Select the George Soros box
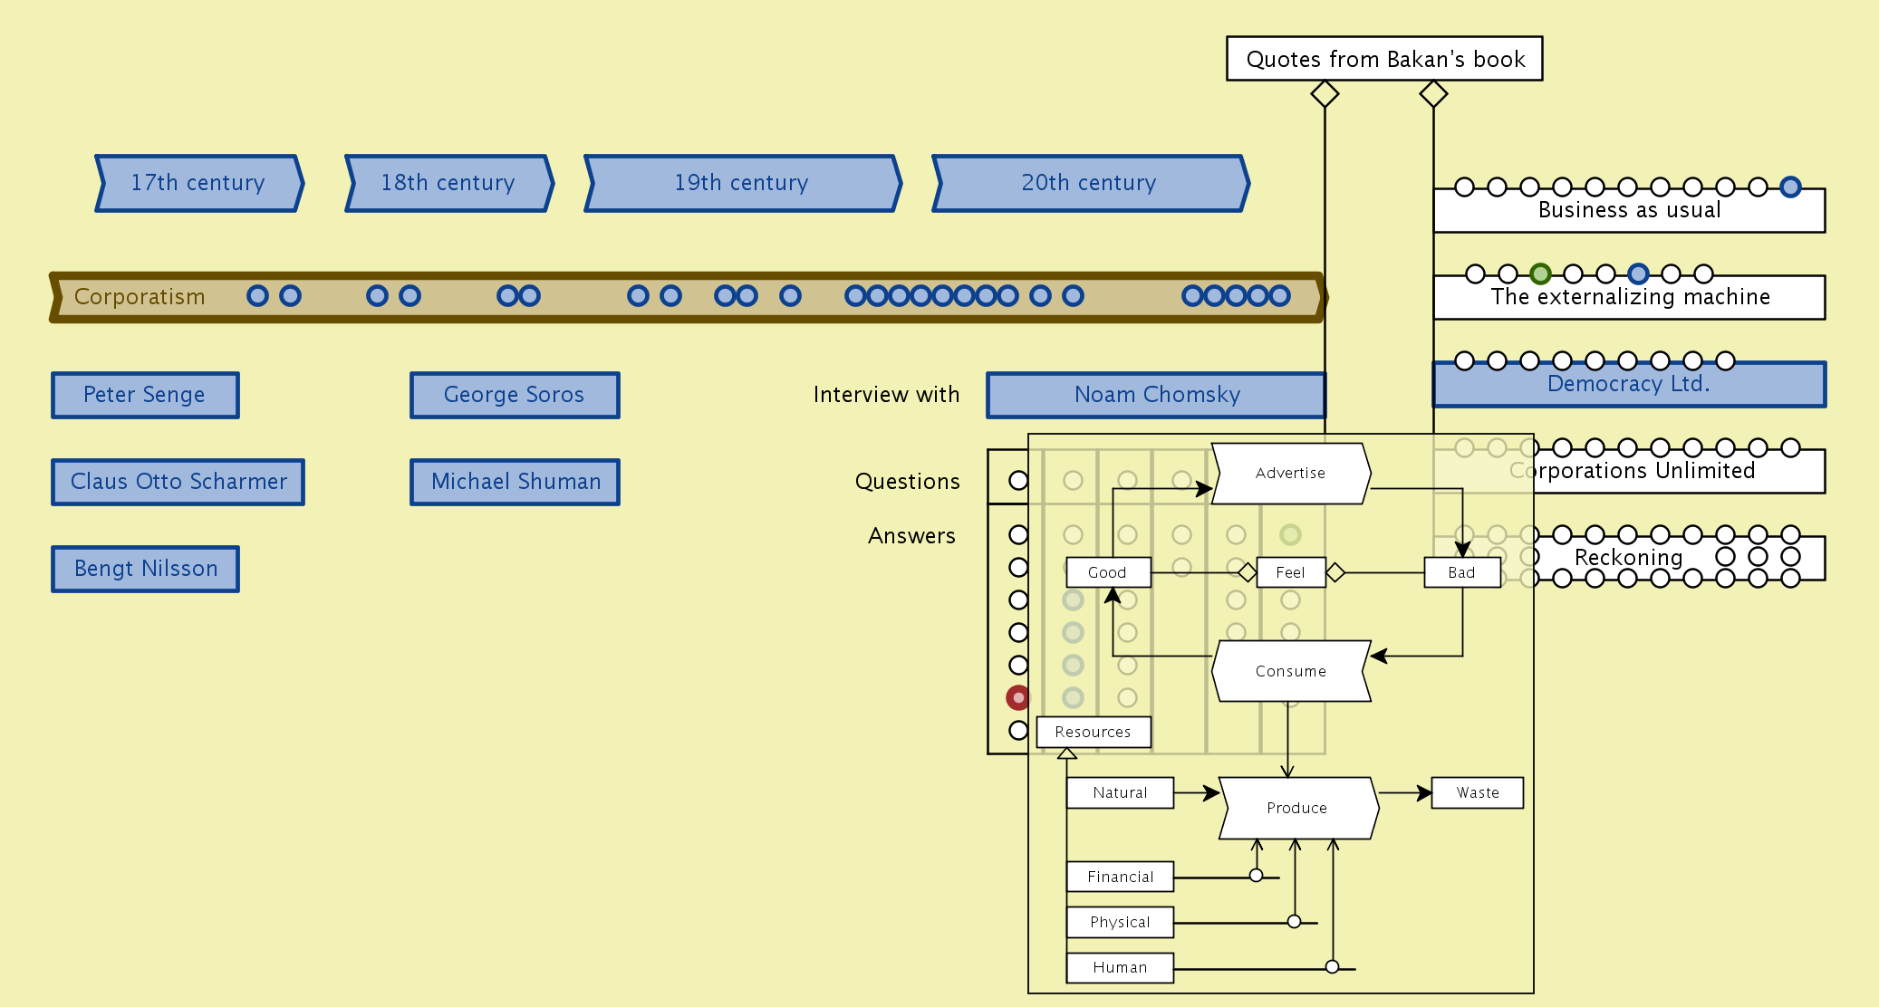This screenshot has height=1007, width=1879. 514,395
